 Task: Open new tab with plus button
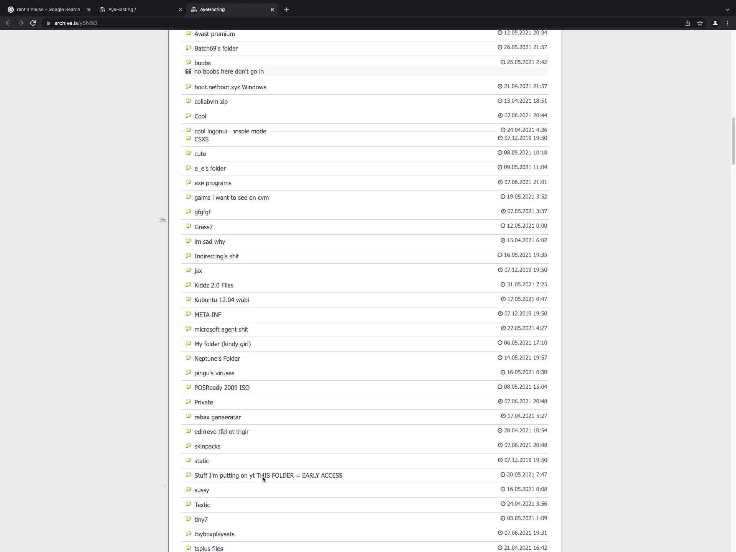pos(287,10)
